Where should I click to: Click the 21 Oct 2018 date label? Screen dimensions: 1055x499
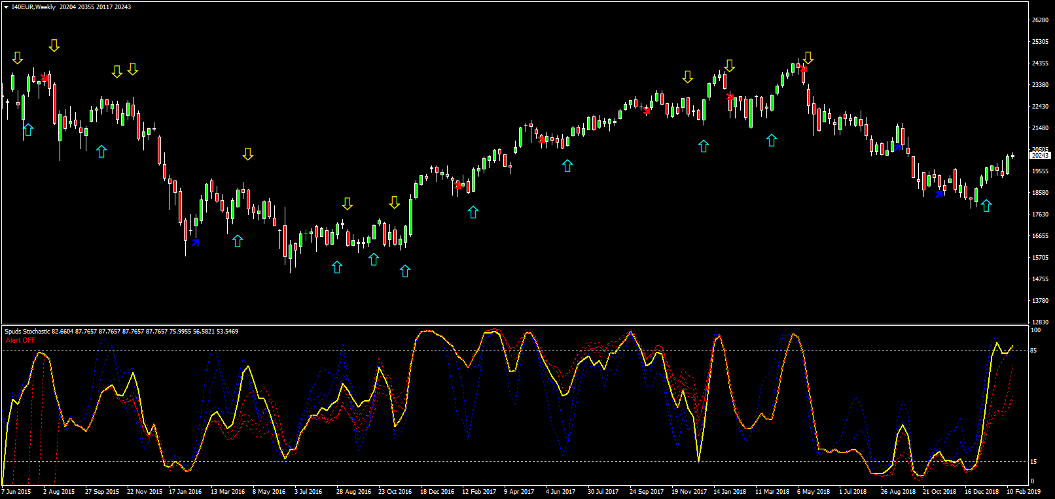pyautogui.click(x=940, y=492)
